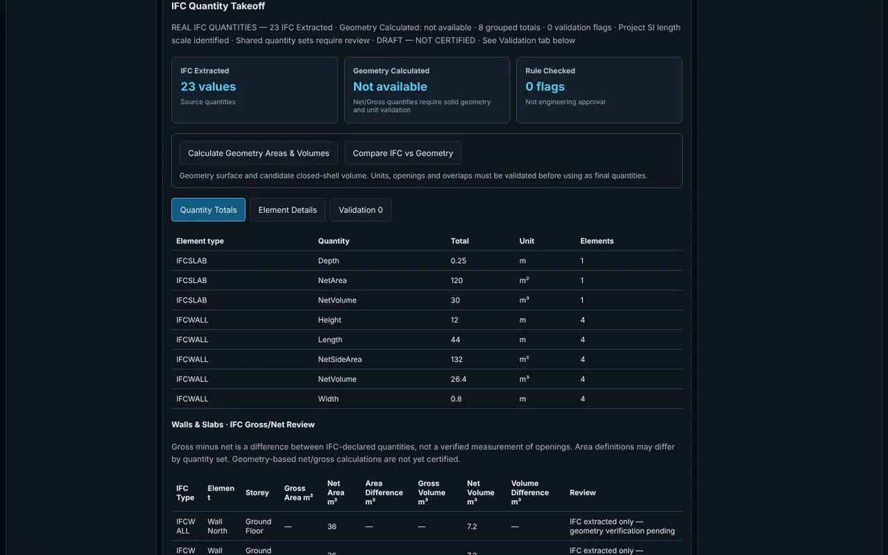The image size is (888, 555).
Task: Click the Quantity column header
Action: point(334,241)
